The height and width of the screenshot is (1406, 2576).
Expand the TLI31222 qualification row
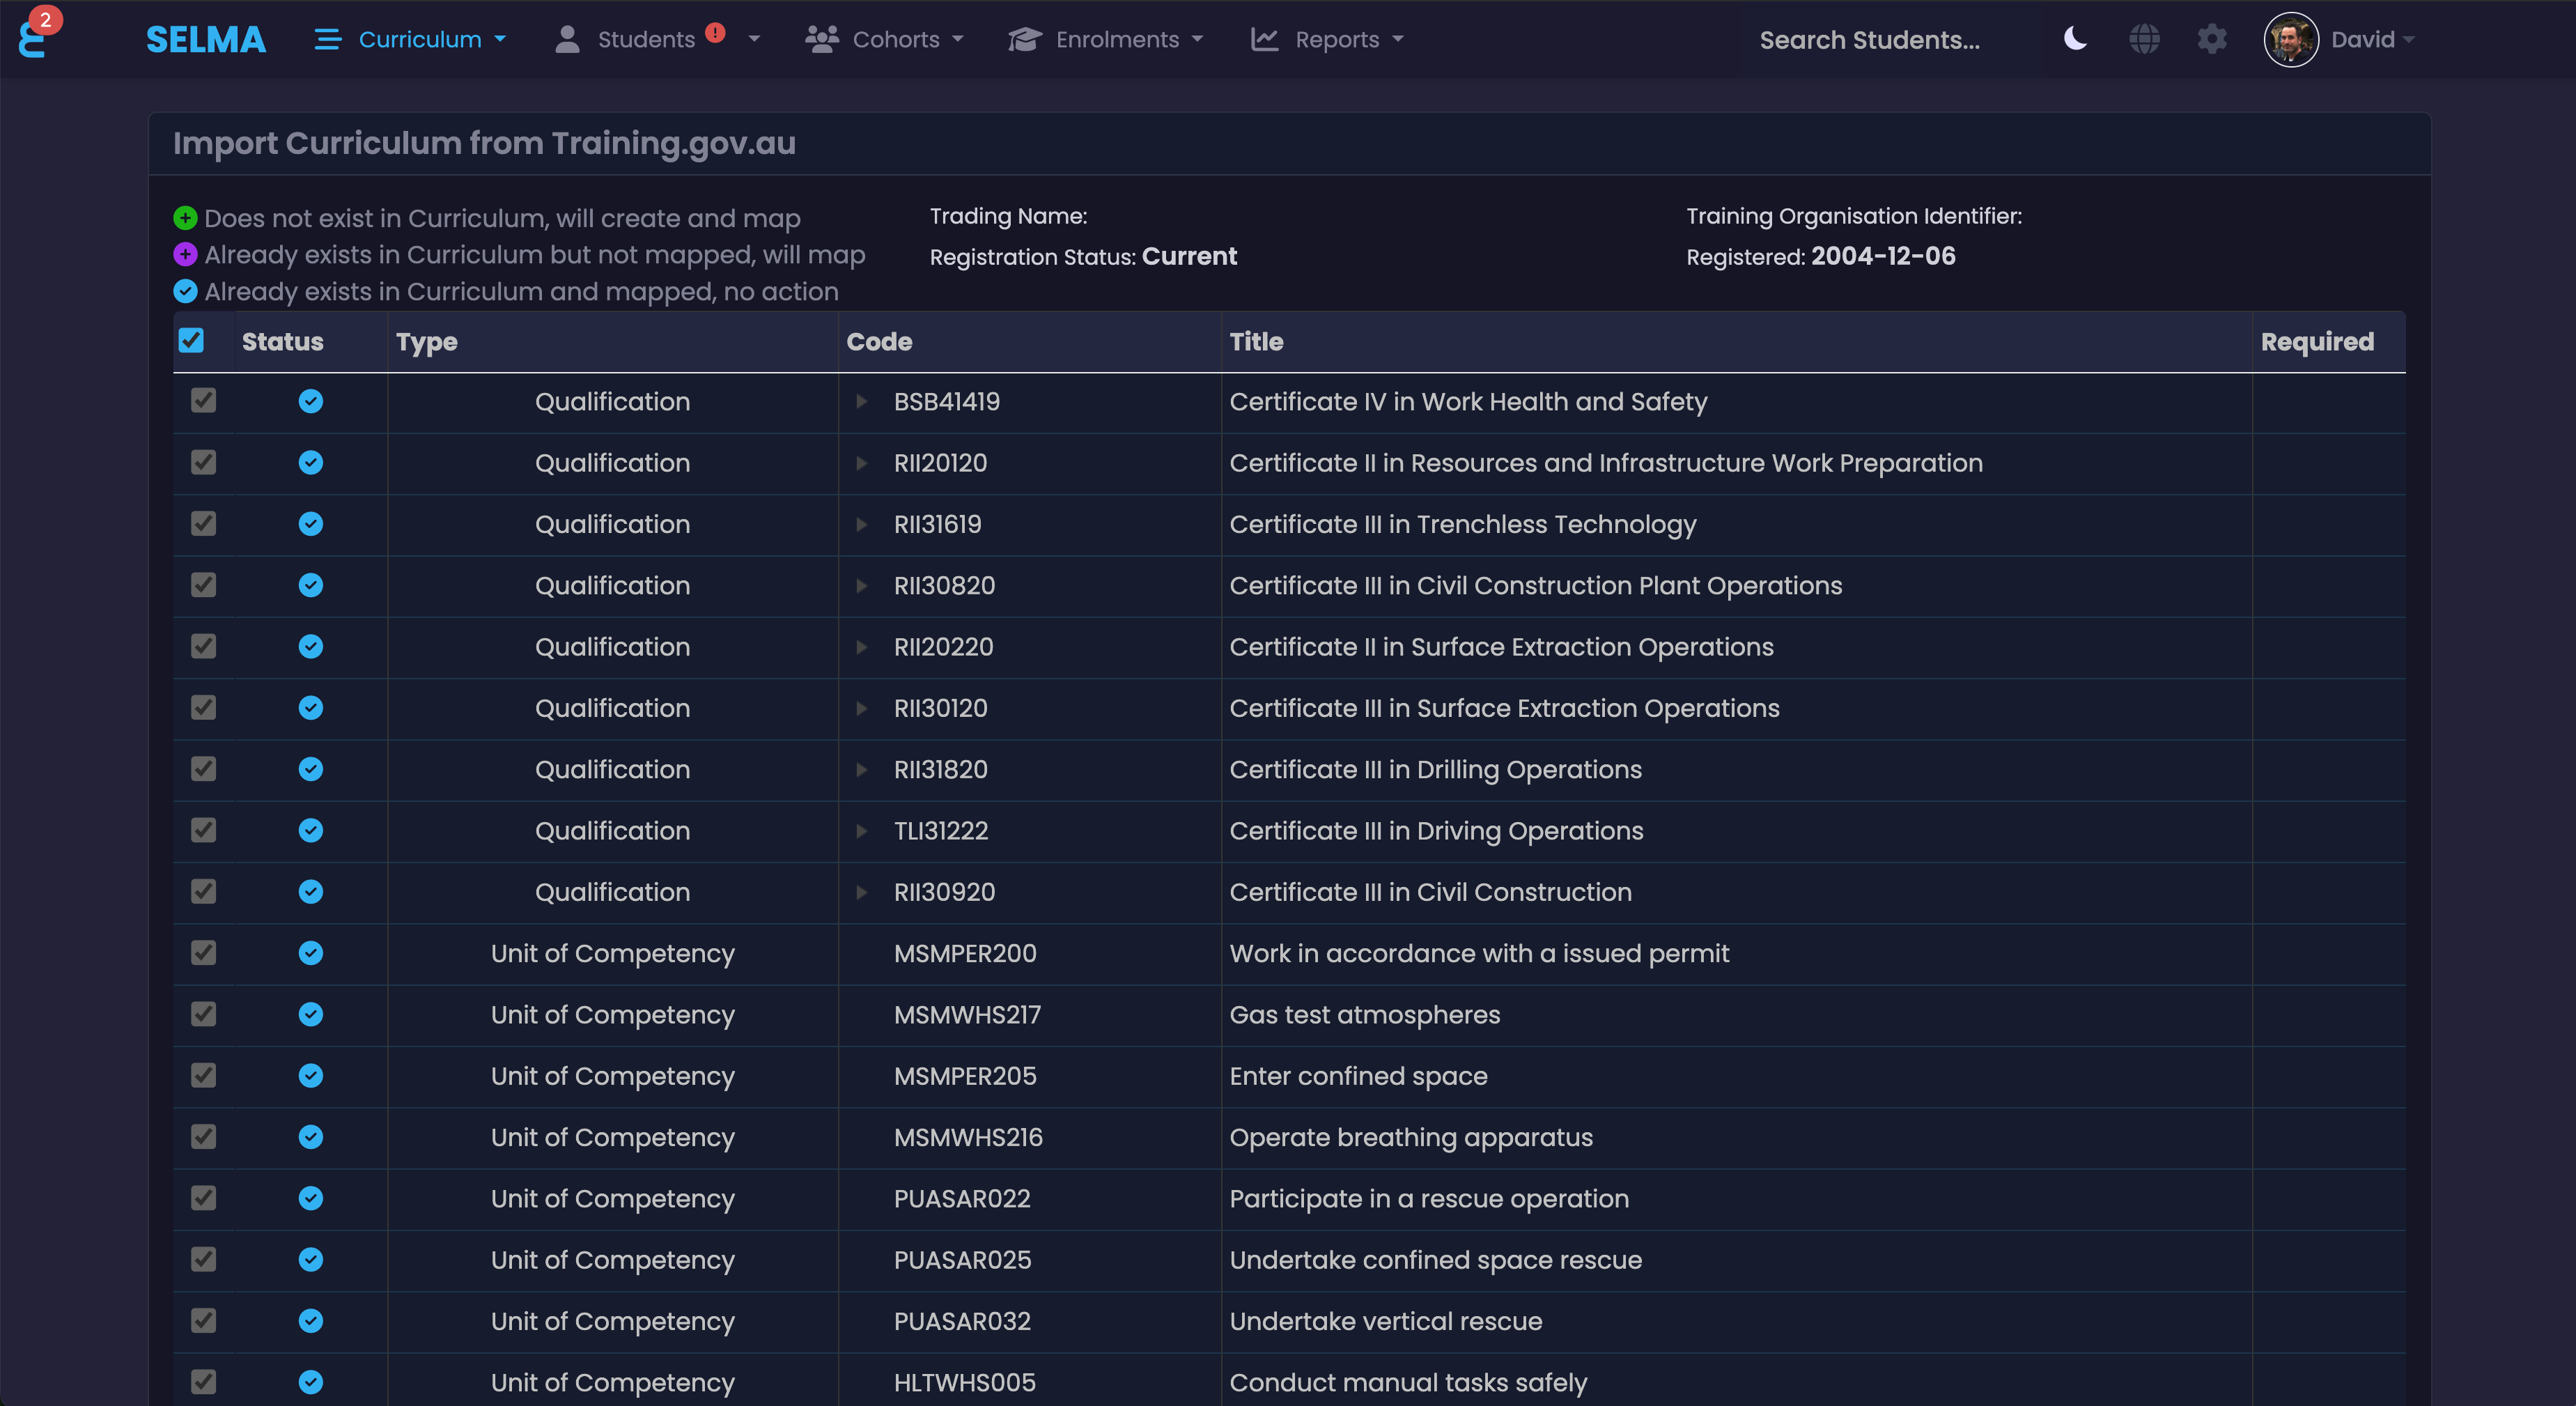coord(861,831)
